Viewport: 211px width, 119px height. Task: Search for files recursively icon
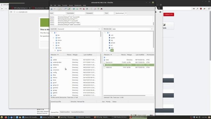[x=102, y=9]
